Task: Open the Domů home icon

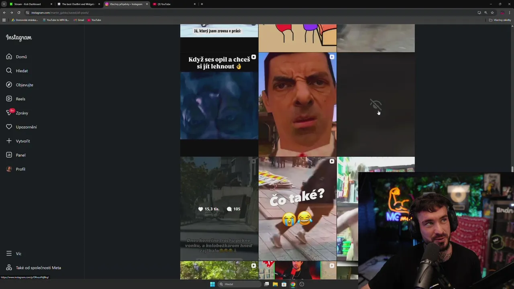Action: pos(9,57)
